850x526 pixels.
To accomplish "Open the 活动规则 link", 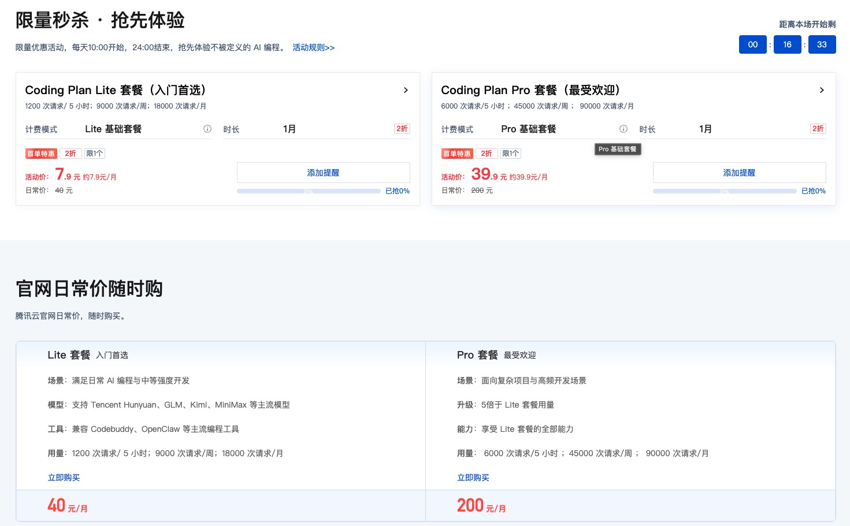I will click(313, 48).
